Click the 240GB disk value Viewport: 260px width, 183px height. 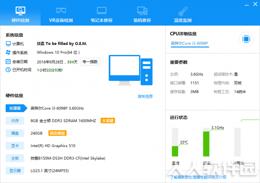(x=36, y=133)
